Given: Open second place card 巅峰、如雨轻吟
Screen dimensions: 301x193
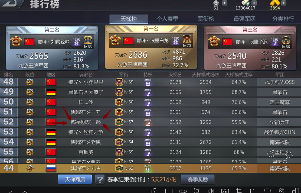Looking at the screenshot, I should pos(52,48).
